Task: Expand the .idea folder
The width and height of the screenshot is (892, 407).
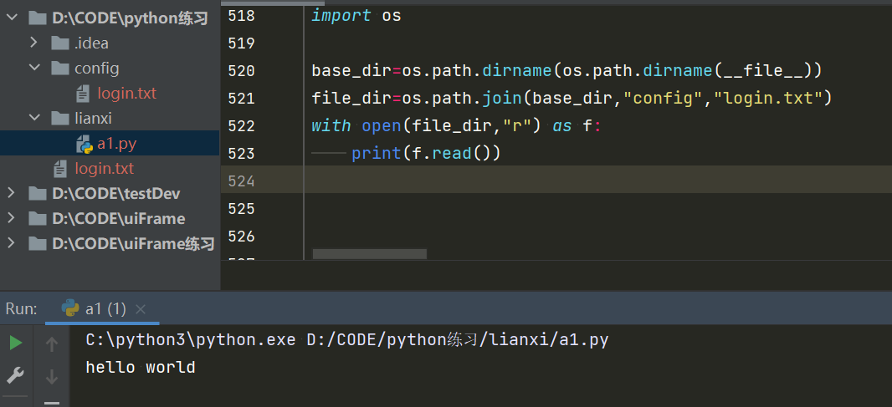Action: pos(34,43)
